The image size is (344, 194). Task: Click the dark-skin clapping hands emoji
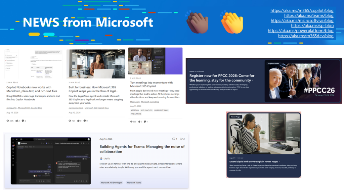click(x=197, y=22)
